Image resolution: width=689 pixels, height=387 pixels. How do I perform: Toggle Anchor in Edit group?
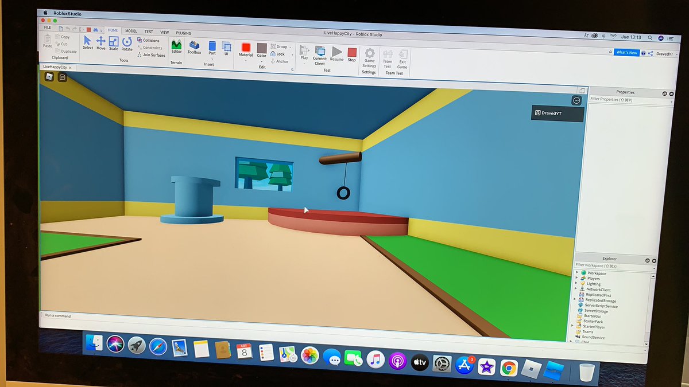[279, 61]
